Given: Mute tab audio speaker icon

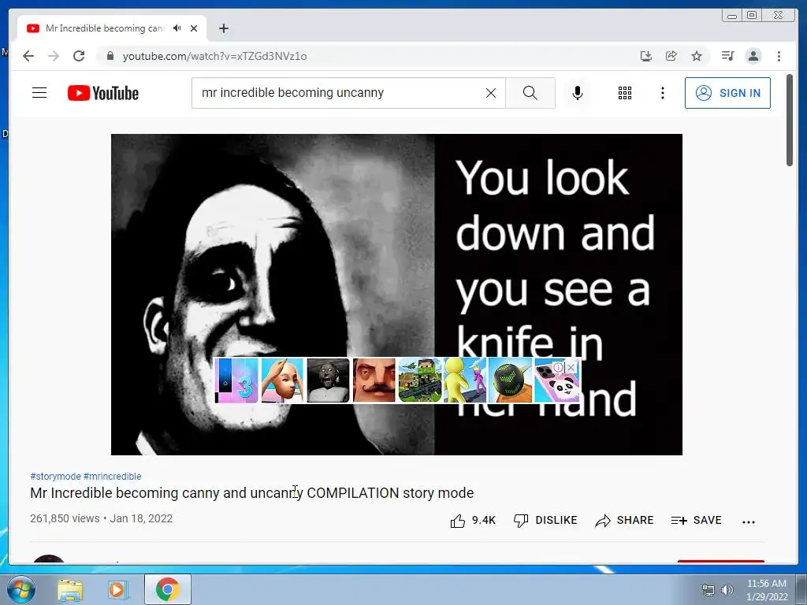Looking at the screenshot, I should 177,28.
